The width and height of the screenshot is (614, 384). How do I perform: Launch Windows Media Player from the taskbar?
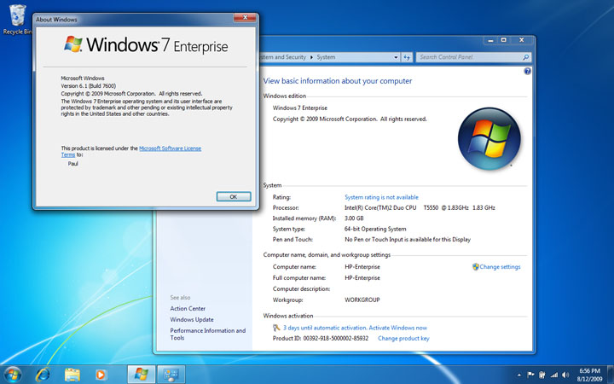click(101, 374)
